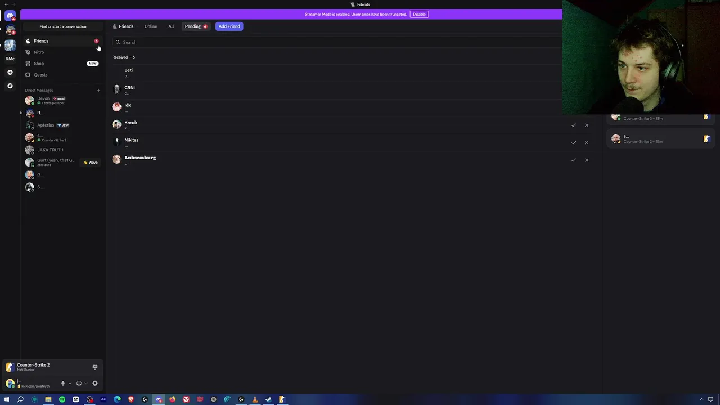Reject Luksemburg's friend request

[x=586, y=160]
